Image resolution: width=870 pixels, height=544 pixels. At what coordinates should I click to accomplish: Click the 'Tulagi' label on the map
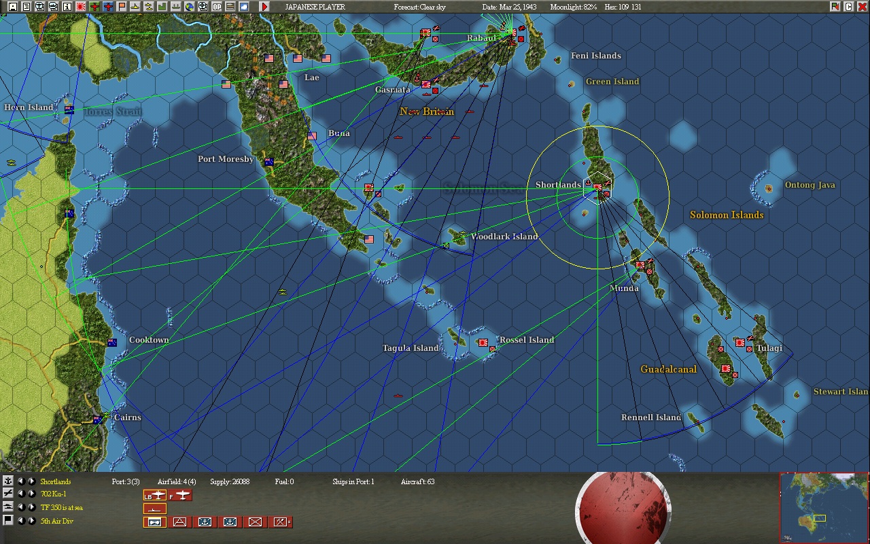coord(769,348)
